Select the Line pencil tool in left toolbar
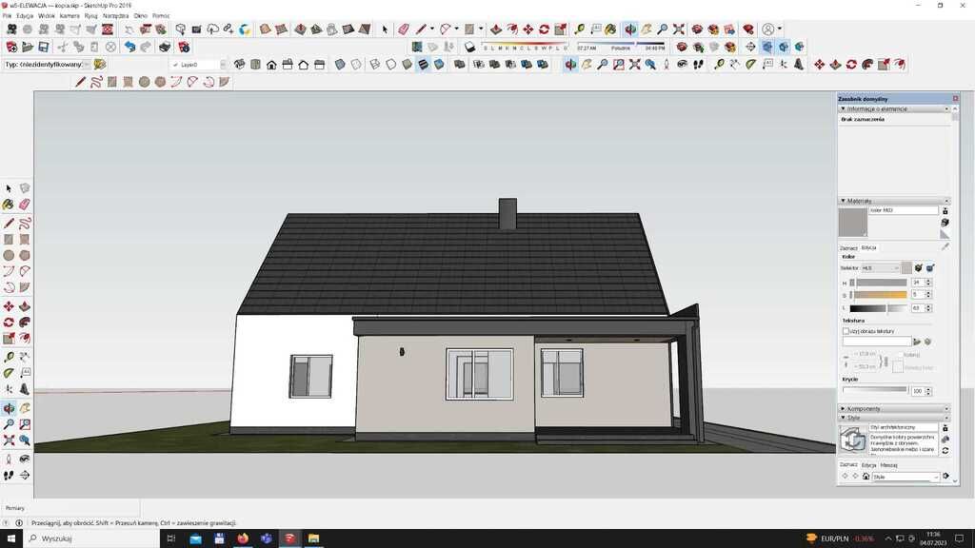 (x=9, y=224)
